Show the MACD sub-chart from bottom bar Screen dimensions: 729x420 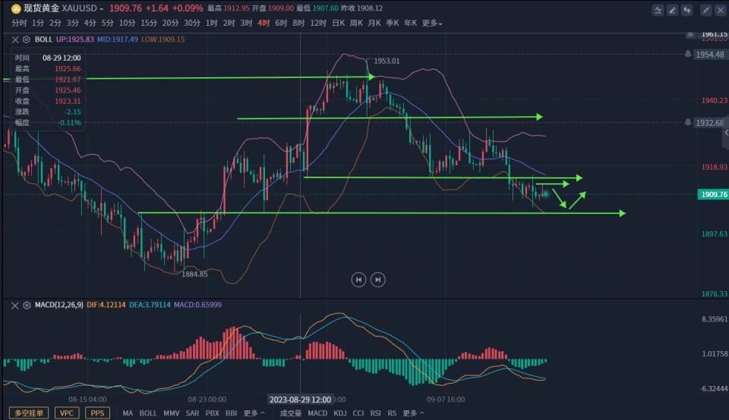click(x=317, y=413)
